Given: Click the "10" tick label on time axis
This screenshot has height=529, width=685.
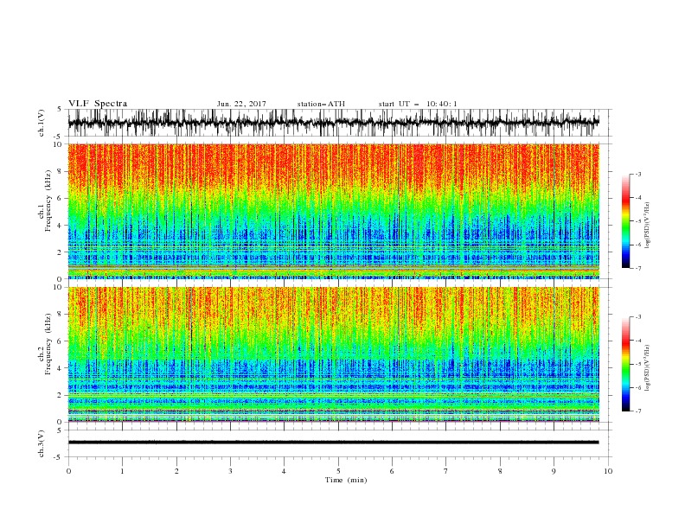Looking at the screenshot, I should coord(608,471).
